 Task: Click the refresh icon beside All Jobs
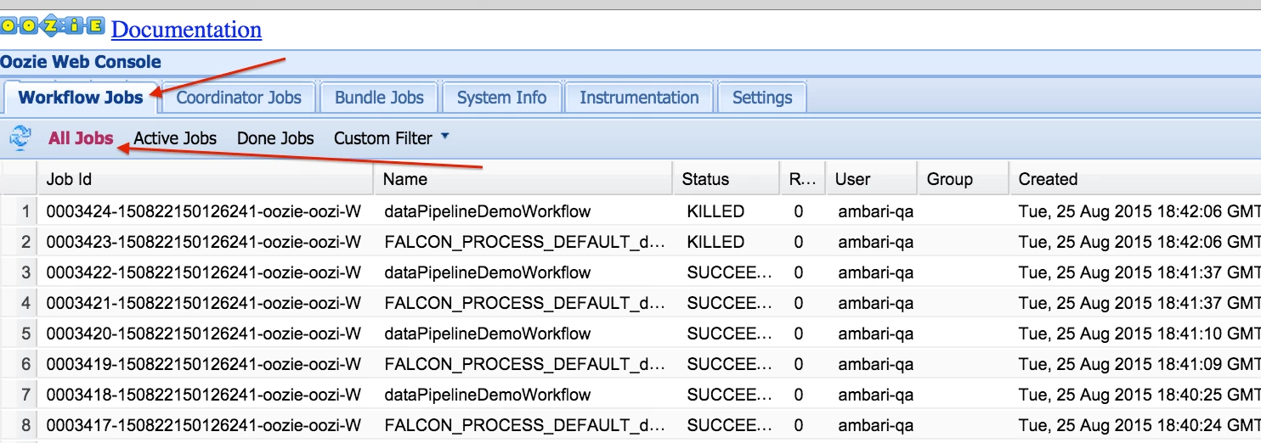(20, 137)
